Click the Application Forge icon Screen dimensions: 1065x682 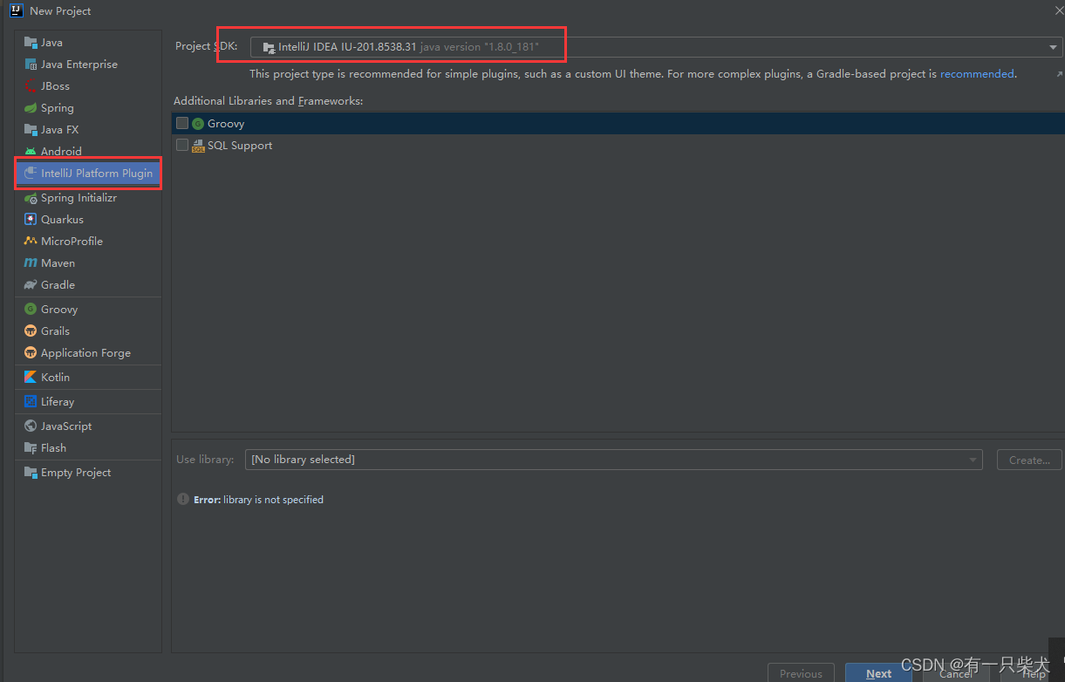(31, 352)
